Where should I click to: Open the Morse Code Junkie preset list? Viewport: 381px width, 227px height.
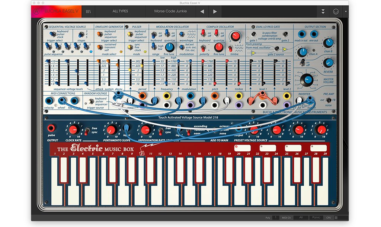pos(170,12)
